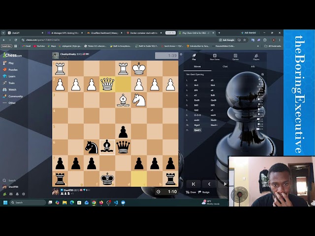Open Puzzles in the sidebar
315x236 pixels.
pos(10,70)
